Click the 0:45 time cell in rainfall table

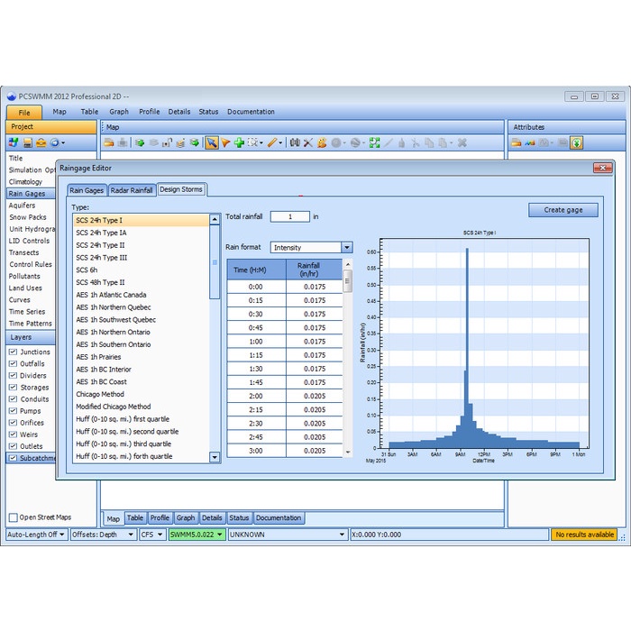pyautogui.click(x=256, y=328)
